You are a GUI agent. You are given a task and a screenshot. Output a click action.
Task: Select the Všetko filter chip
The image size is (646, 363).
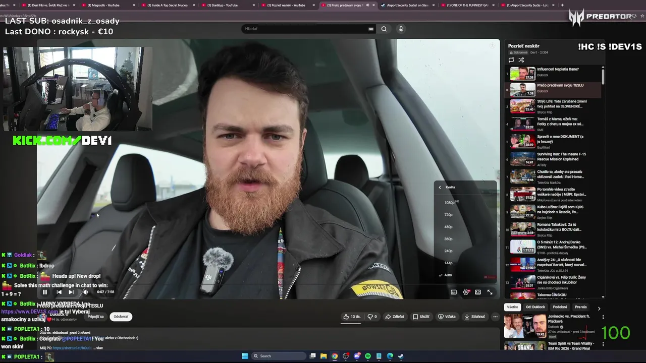coord(512,307)
